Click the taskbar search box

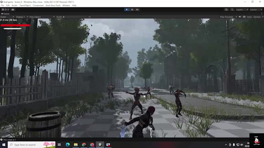tap(32, 145)
